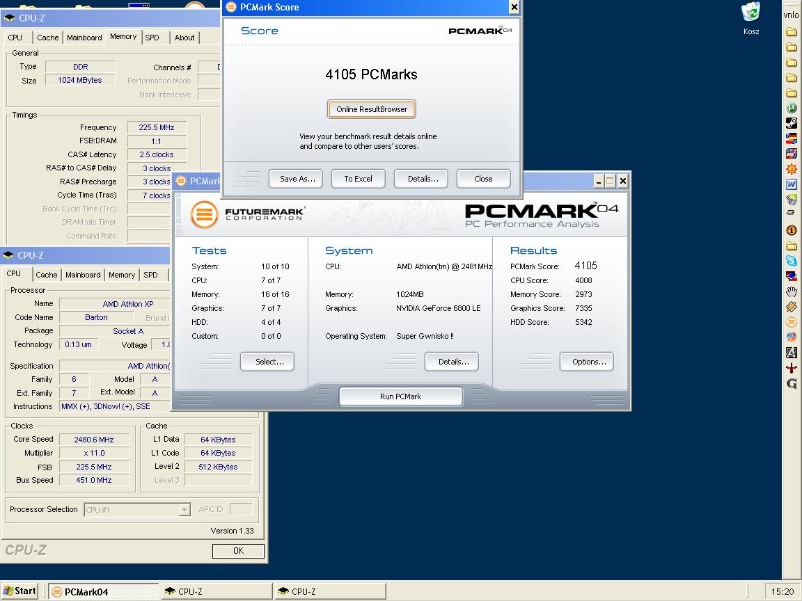The height and width of the screenshot is (601, 802).
Task: Select the SPD tab in upper CPU-Z
Action: click(x=152, y=38)
